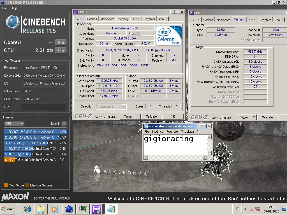Viewport: 287px width, 215px height.
Task: Click the network tray icon
Action: (258, 209)
